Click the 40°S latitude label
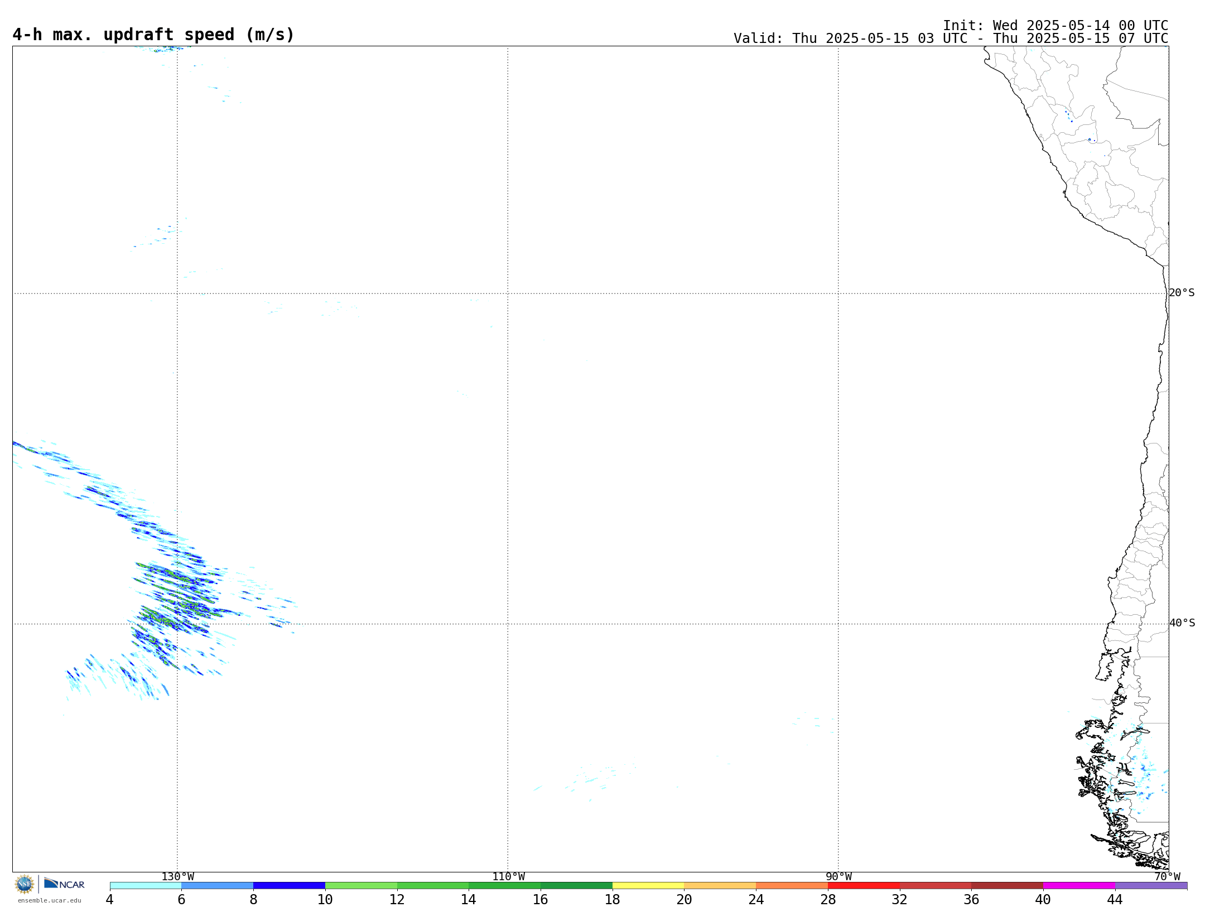Viewport: 1205px width, 907px height. (1182, 623)
